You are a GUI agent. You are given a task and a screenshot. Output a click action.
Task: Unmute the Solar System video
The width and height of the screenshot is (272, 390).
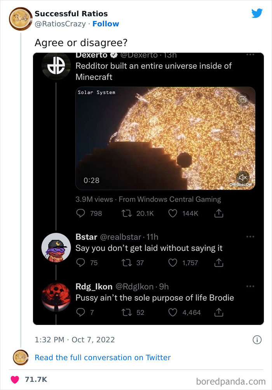coord(243,177)
